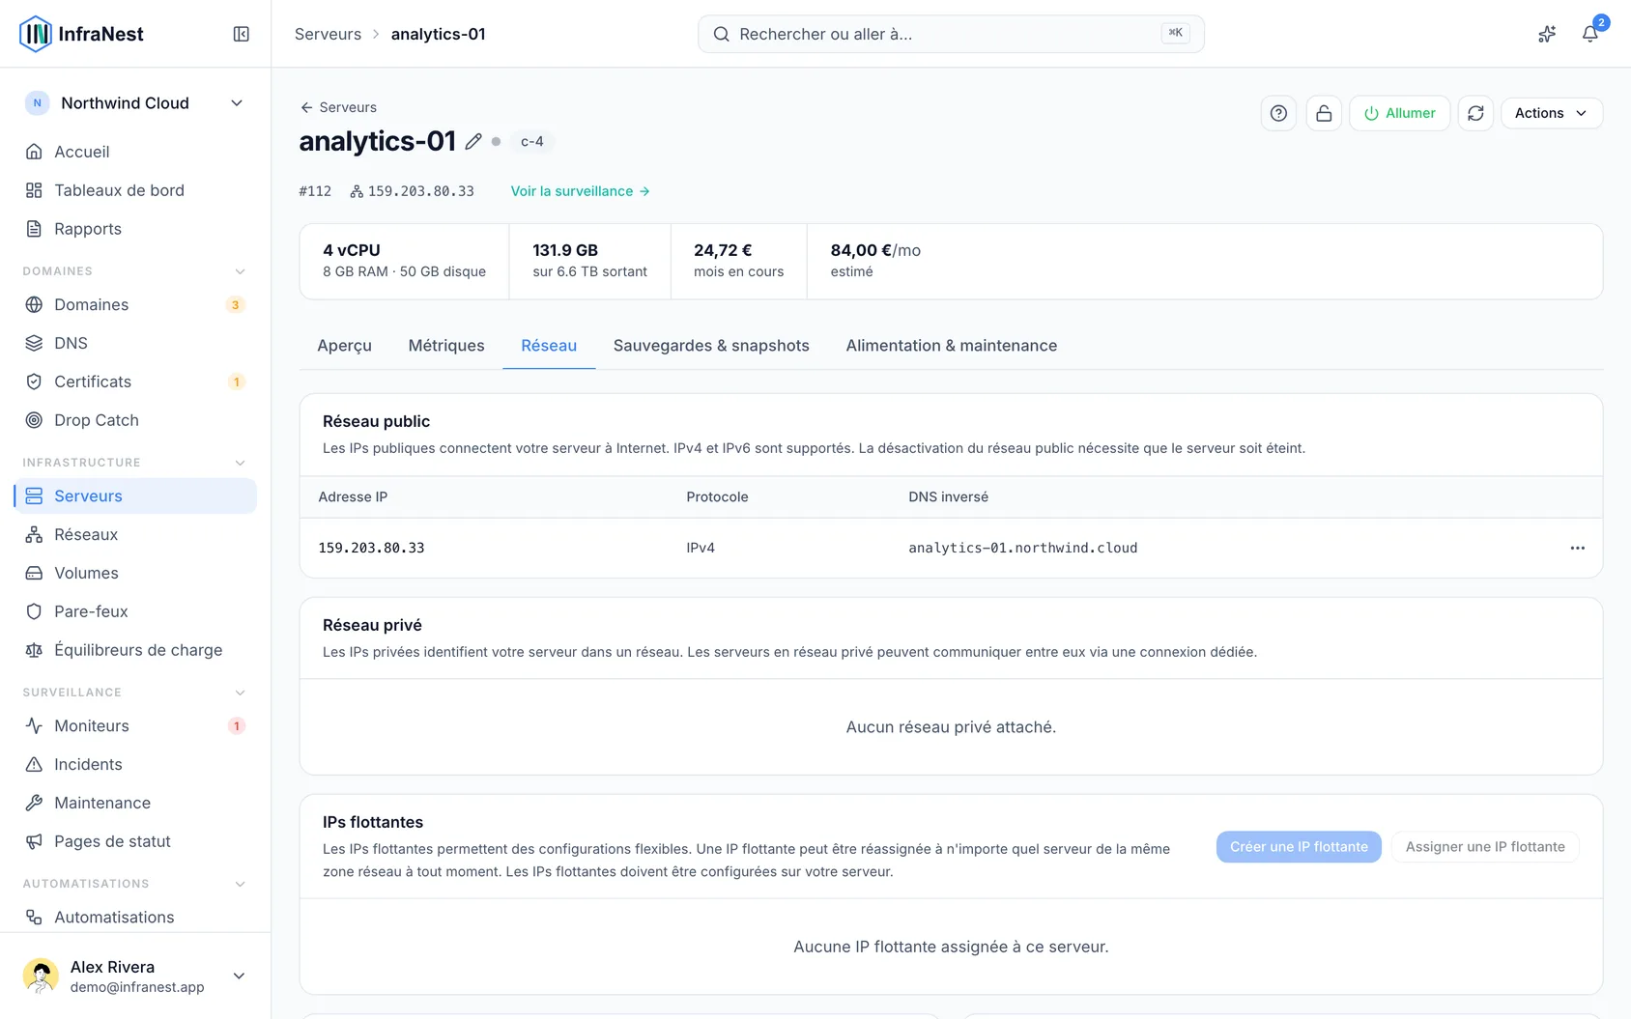The image size is (1631, 1019).
Task: Open Pare-feux in sidebar
Action: (135, 611)
